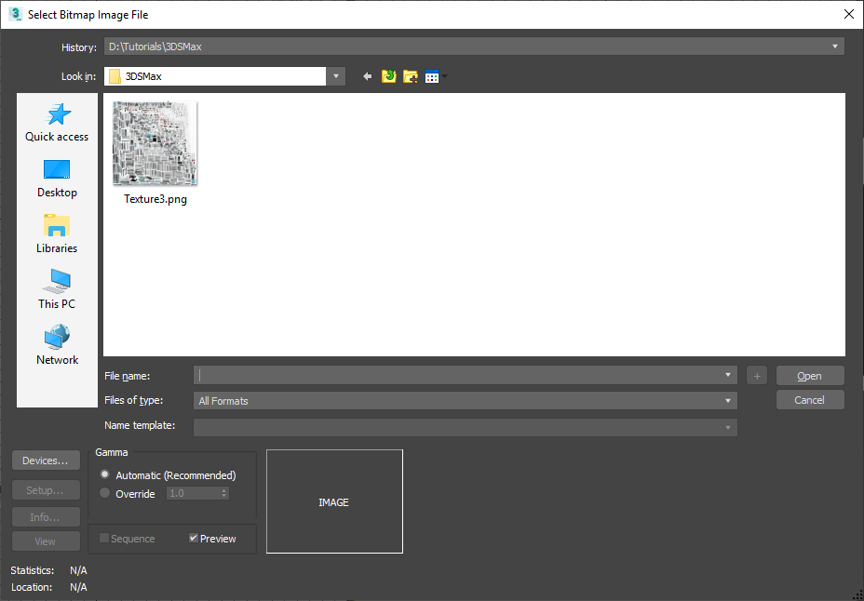Go back to the last folder visited
The height and width of the screenshot is (601, 864).
click(x=368, y=76)
